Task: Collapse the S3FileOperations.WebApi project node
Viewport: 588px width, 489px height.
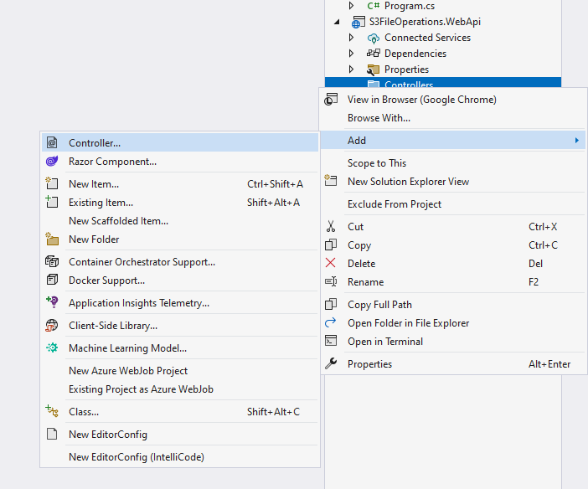Action: point(337,22)
